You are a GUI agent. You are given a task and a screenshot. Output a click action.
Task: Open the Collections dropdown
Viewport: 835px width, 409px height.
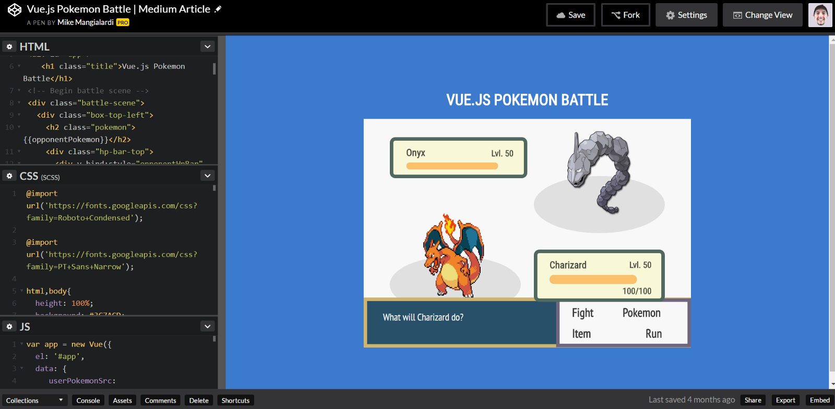tap(34, 400)
